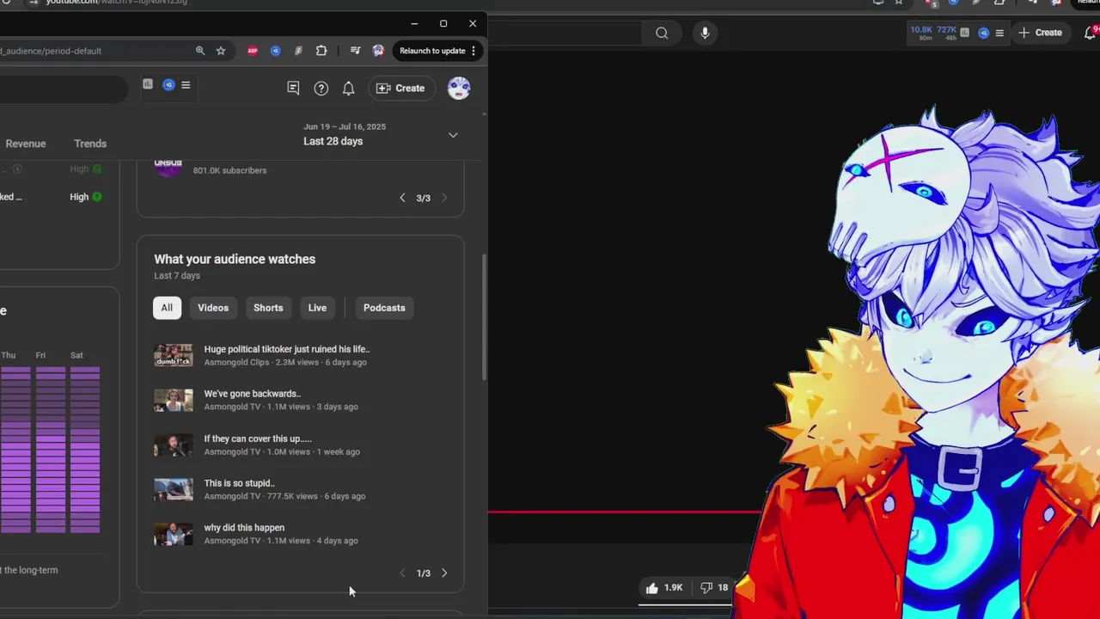1100x619 pixels.
Task: Open the Studio comments/feedback icon
Action: coord(293,88)
